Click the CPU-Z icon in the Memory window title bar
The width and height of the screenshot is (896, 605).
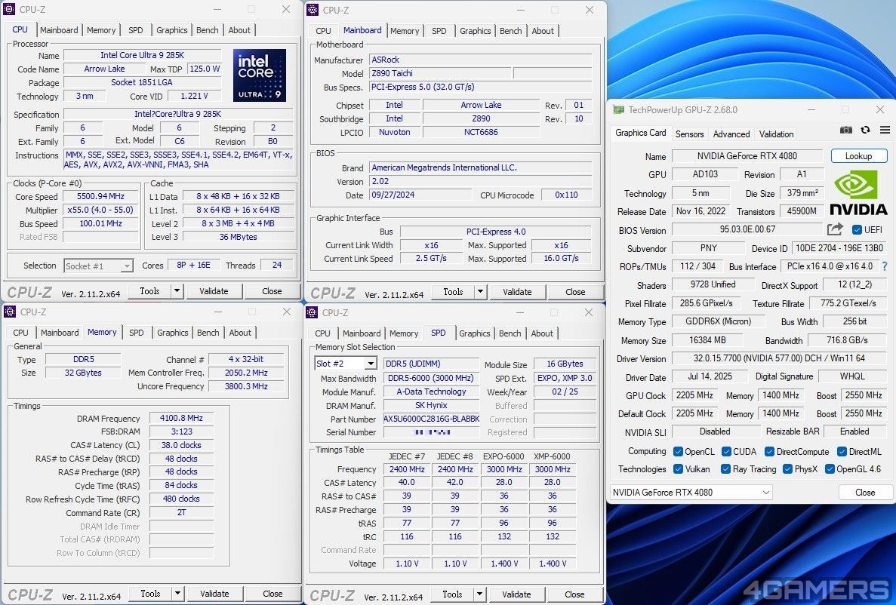coord(10,312)
